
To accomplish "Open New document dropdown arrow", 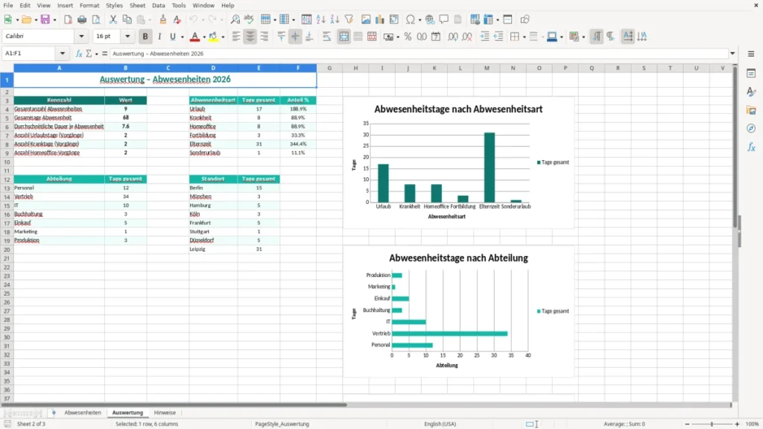I will (x=17, y=19).
